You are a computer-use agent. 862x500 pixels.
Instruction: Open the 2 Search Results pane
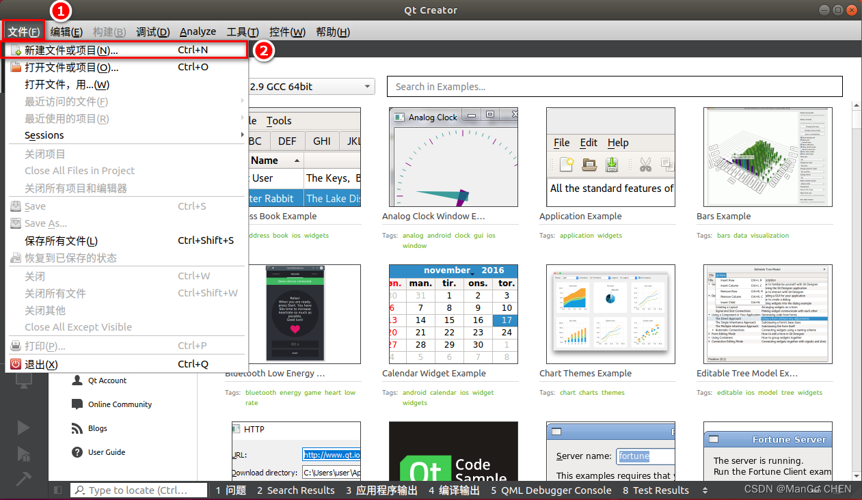pyautogui.click(x=296, y=490)
